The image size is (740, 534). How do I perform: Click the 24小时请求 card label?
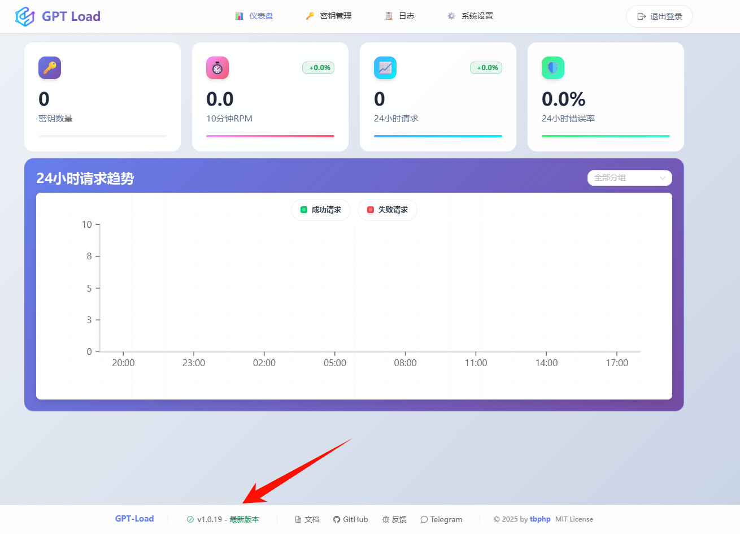[x=396, y=119]
